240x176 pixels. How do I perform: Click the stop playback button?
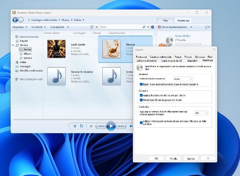[91, 126]
